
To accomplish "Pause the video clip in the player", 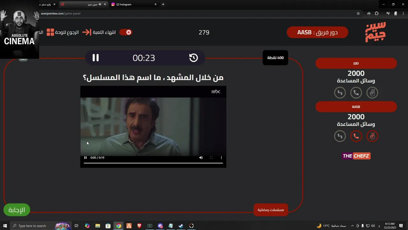I will pyautogui.click(x=85, y=157).
